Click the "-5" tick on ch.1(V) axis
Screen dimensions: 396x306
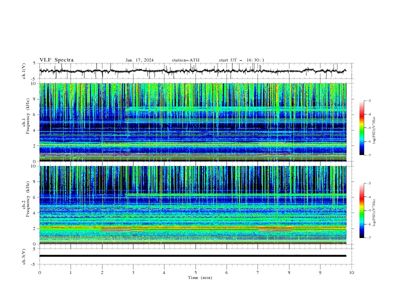pyautogui.click(x=34, y=79)
